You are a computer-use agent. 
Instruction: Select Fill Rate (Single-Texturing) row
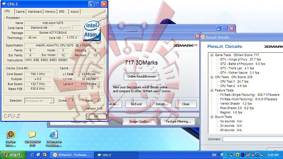(x=250, y=95)
